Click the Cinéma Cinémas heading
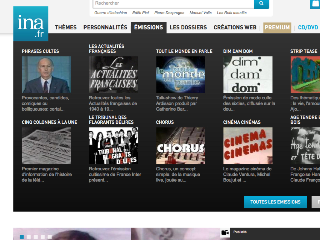The image size is (320, 240). [x=242, y=122]
